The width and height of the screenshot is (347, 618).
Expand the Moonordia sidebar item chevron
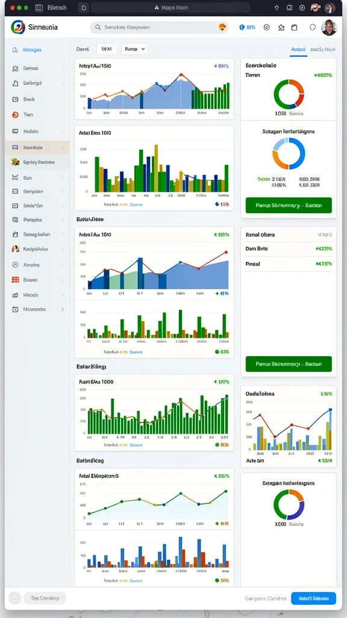[x=63, y=310]
